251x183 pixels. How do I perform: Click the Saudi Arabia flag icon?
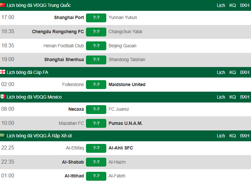point(3,135)
